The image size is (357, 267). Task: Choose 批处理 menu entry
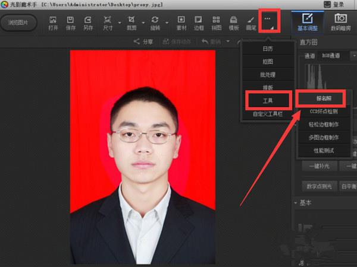pos(268,74)
